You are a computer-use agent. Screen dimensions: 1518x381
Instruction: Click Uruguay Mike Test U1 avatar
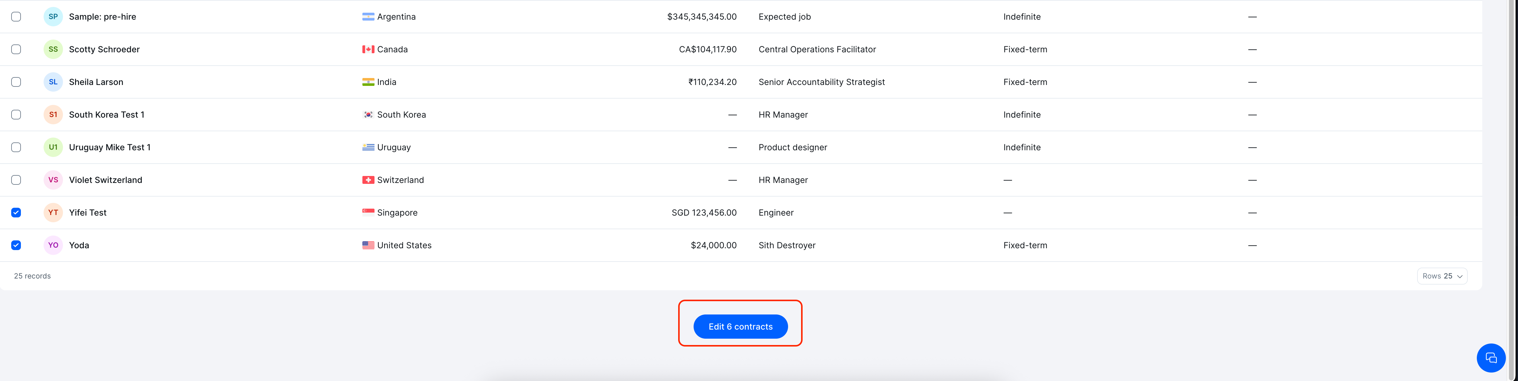53,147
